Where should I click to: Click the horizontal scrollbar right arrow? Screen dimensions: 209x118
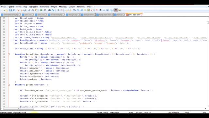click(x=205, y=108)
